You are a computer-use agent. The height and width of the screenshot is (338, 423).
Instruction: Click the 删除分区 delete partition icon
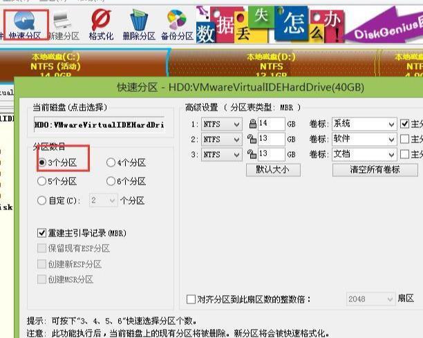139,26
